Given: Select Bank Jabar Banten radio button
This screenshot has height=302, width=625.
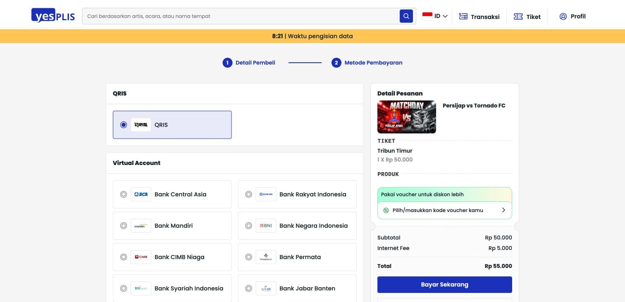Looking at the screenshot, I should 248,288.
